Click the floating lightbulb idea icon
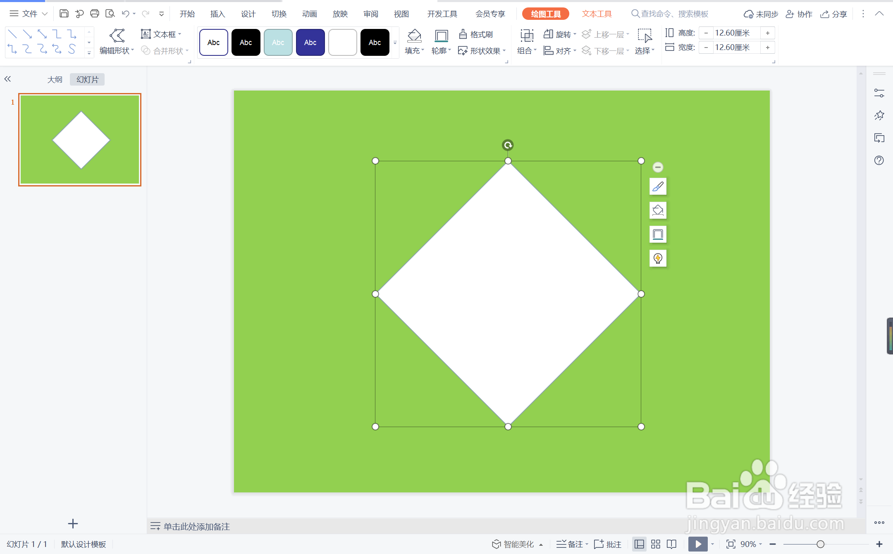This screenshot has height=554, width=893. [x=658, y=258]
